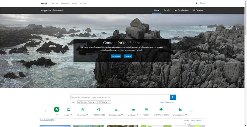Open the Learn More link

(x=124, y=50)
